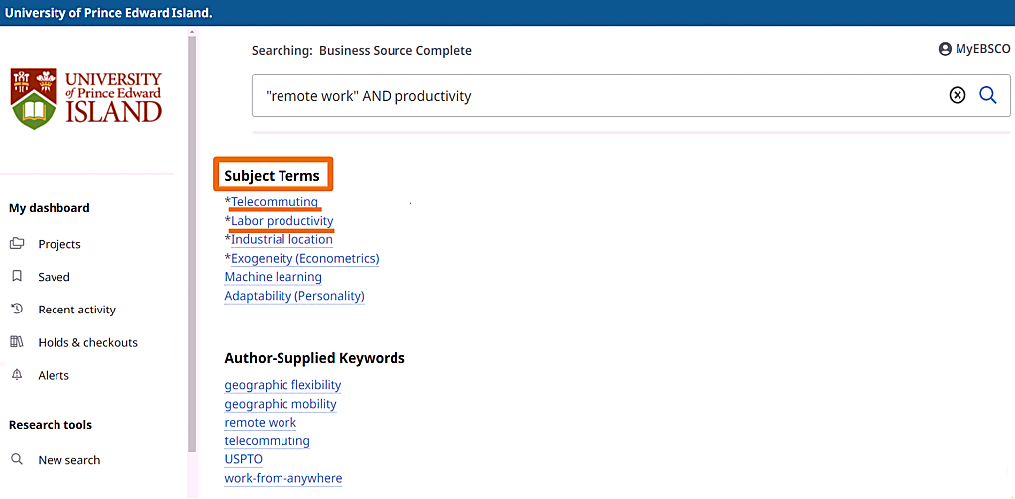Click the search magnifier icon
This screenshot has height=499, width=1015.
[987, 95]
